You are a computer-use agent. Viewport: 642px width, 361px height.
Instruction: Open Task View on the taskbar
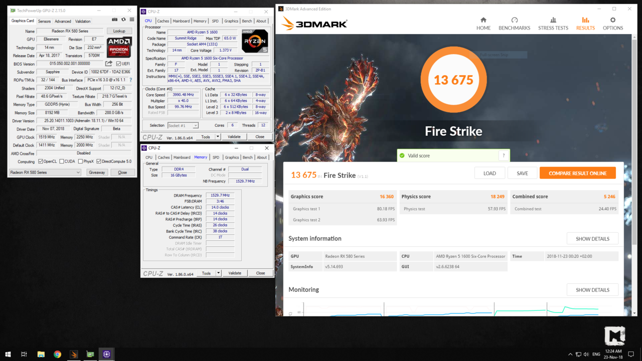pos(24,354)
